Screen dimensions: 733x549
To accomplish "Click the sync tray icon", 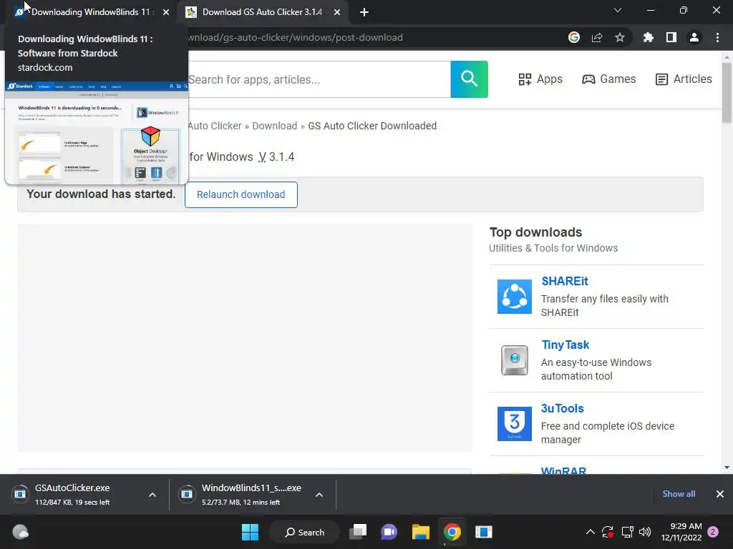I will [608, 532].
